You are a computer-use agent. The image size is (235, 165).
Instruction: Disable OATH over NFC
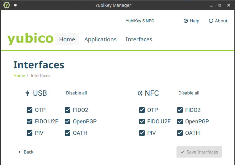click(180, 133)
